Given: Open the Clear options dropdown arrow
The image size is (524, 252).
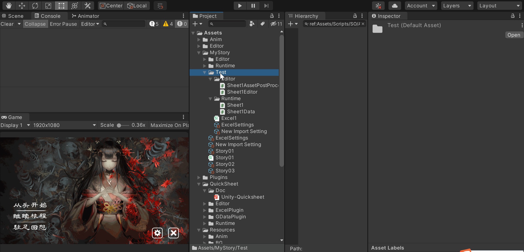Looking at the screenshot, I should click(19, 24).
